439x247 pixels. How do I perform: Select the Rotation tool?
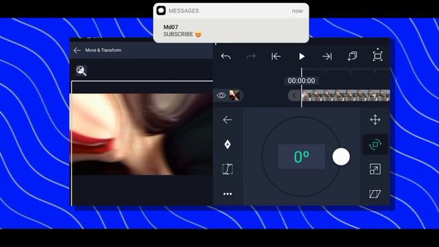pyautogui.click(x=375, y=145)
